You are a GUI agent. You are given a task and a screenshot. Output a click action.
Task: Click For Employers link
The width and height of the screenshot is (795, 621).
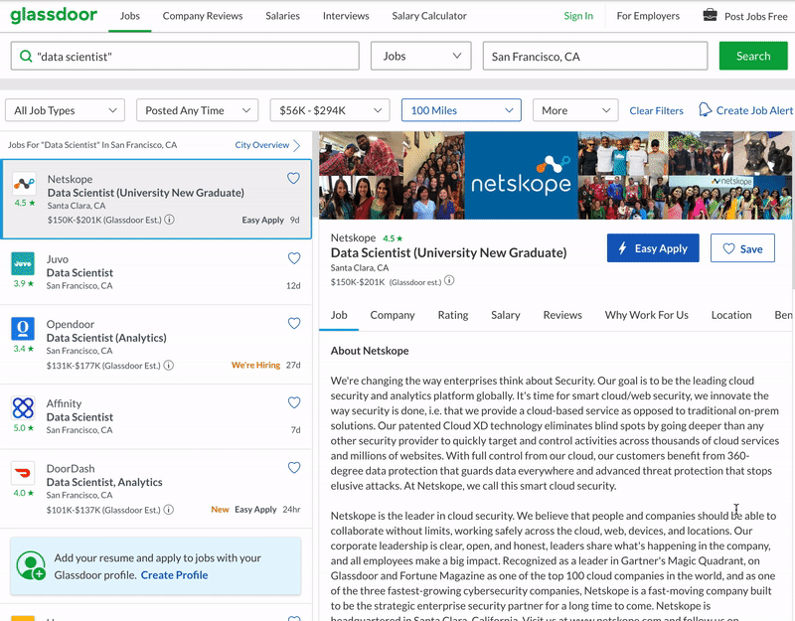coord(648,16)
